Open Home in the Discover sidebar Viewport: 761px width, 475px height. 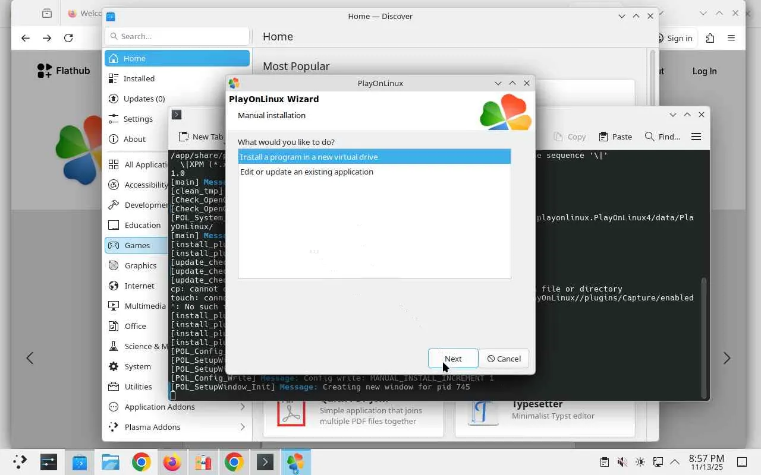pyautogui.click(x=177, y=58)
